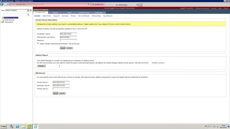Click the Compatibility view icon beside Certificate error

(x=107, y=4)
